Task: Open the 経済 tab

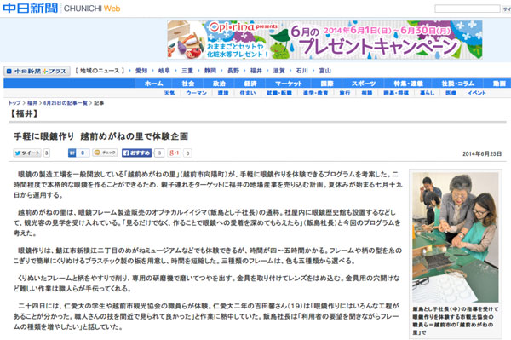Action: (250, 84)
